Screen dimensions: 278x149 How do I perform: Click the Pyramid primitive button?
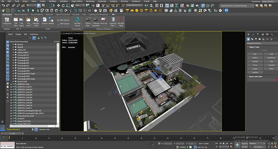(x=271, y=65)
